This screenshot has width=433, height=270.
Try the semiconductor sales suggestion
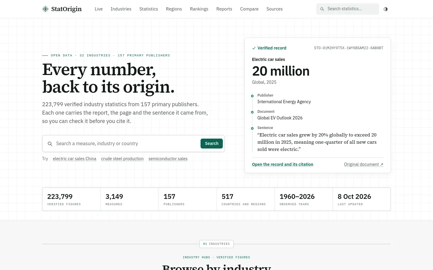[x=168, y=159]
